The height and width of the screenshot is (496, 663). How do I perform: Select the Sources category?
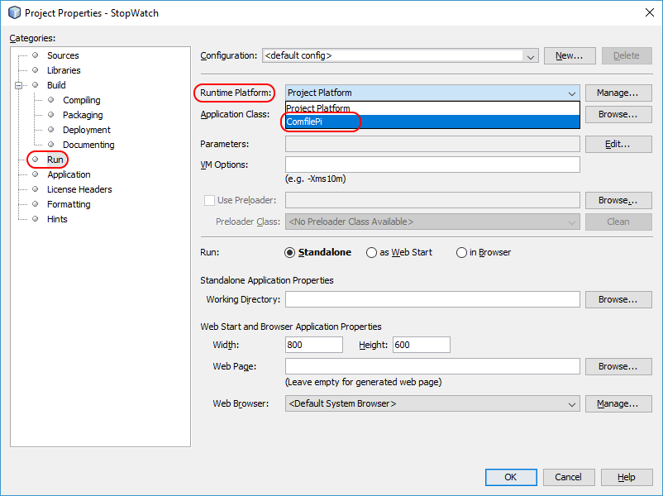point(63,55)
